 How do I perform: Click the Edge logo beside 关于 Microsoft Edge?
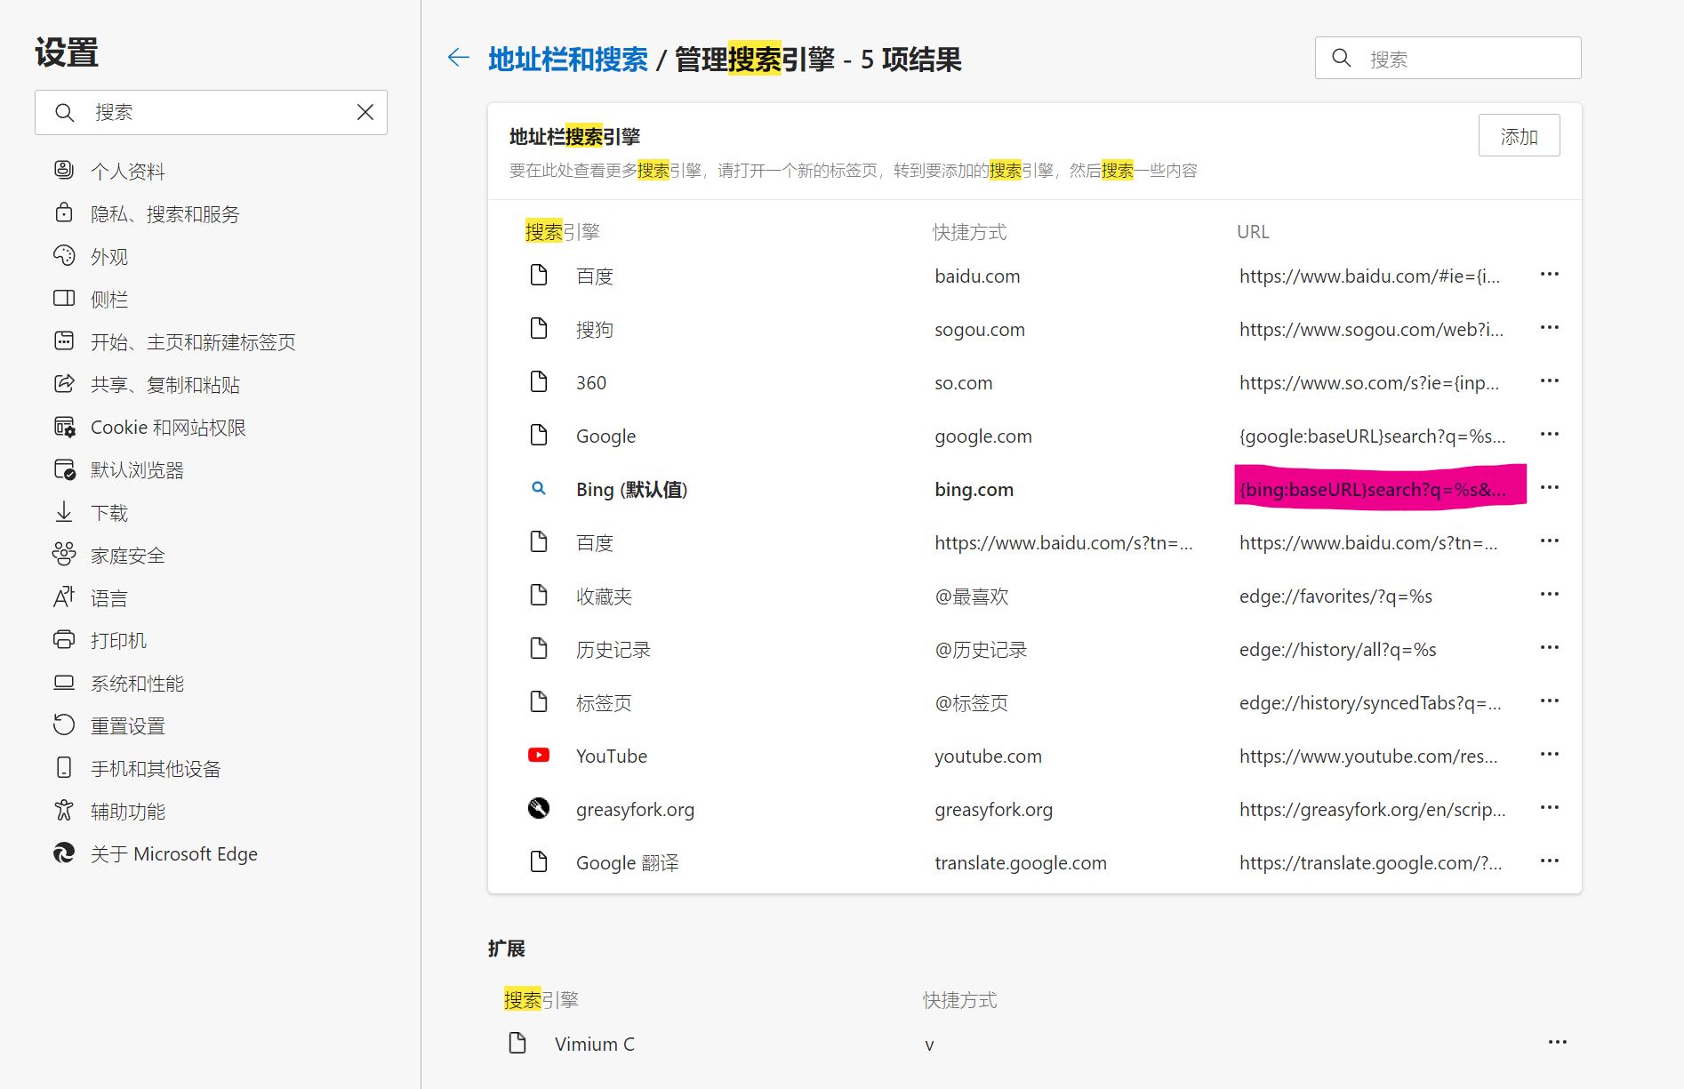pyautogui.click(x=64, y=854)
